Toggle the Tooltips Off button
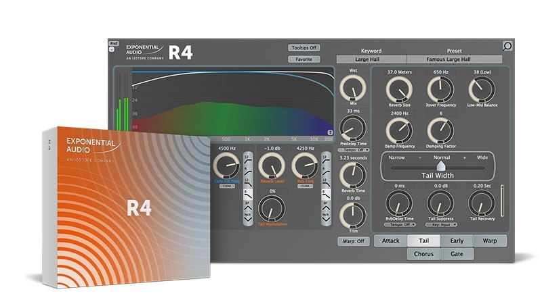 coord(304,48)
